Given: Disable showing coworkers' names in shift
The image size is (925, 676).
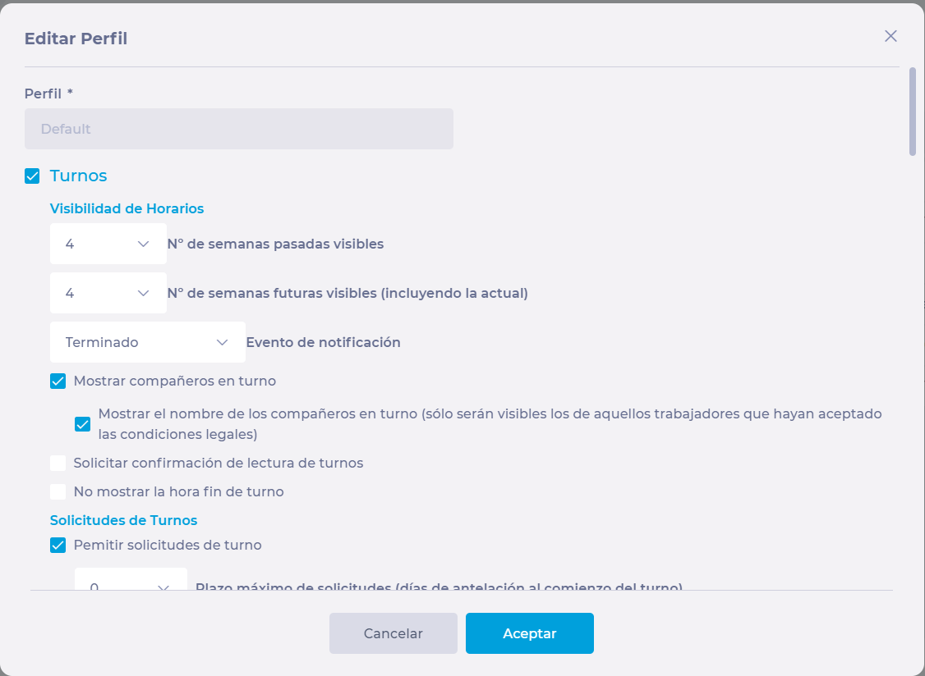Looking at the screenshot, I should pos(83,424).
